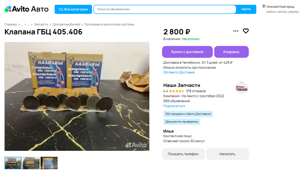Image resolution: width=305 pixels, height=177 pixels.
Task: Click the Поиск по объявлениям search field
Action: tap(164, 9)
